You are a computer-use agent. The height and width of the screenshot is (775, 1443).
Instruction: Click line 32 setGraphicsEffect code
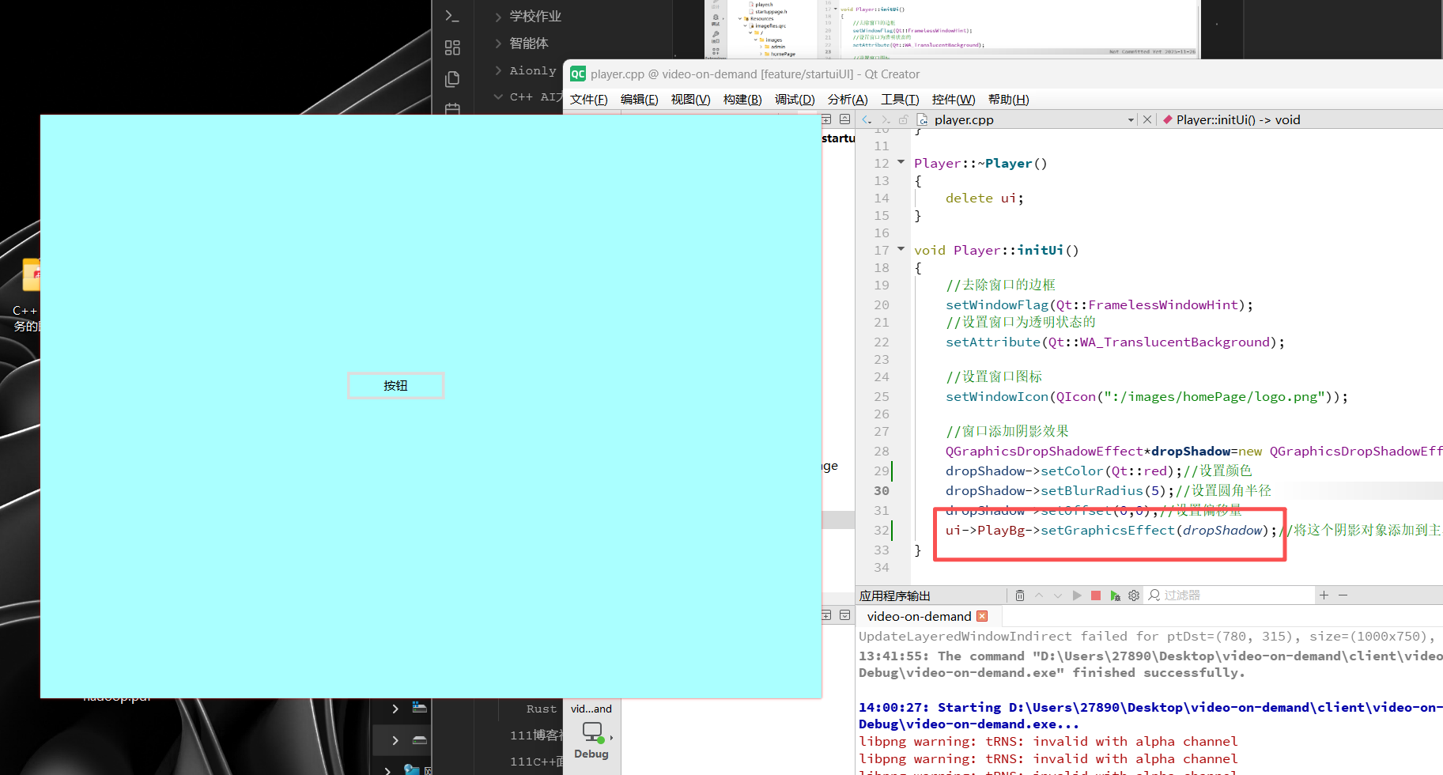click(1111, 530)
